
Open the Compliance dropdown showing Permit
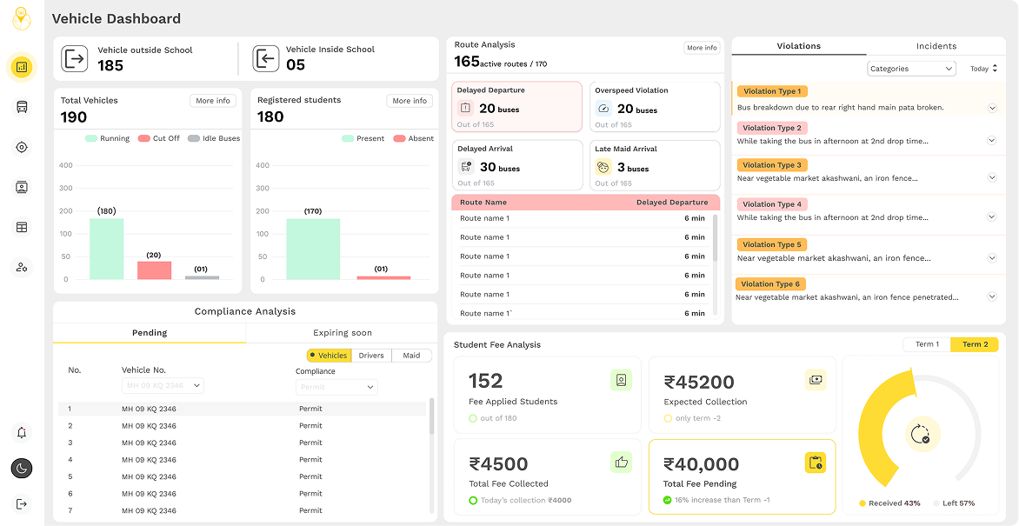(336, 387)
